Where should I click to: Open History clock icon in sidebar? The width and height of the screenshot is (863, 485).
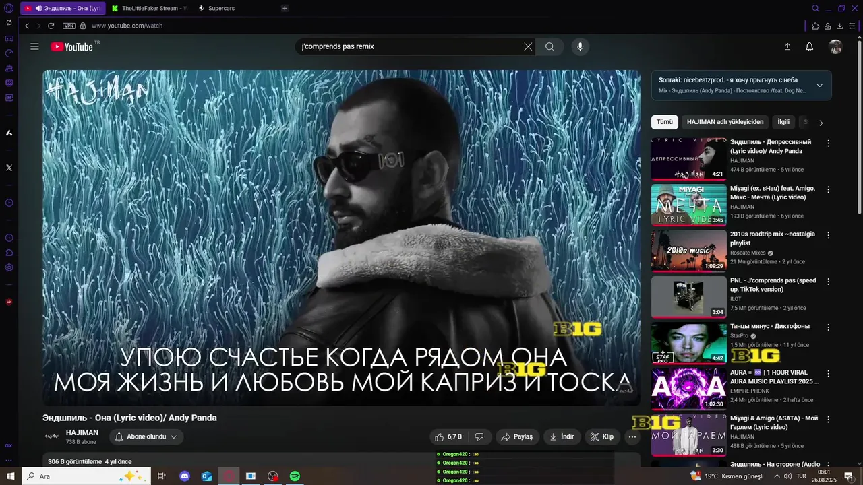(9, 238)
